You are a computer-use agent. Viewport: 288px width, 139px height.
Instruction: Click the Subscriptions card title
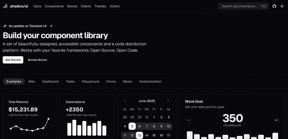75,102
